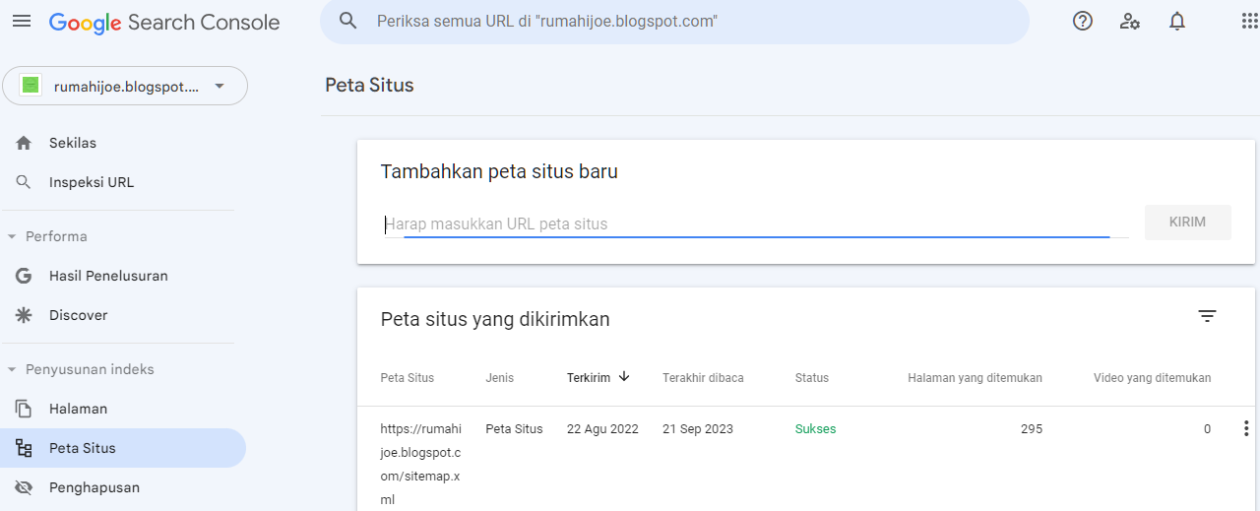This screenshot has height=511, width=1260.
Task: Click the Penghapusan crossed-eye icon
Action: (24, 487)
